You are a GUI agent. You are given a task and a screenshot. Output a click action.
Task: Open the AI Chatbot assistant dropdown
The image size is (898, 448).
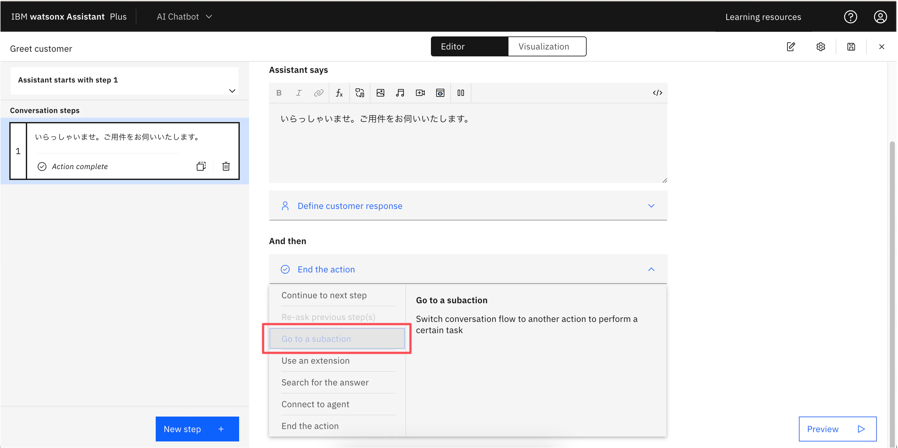184,17
